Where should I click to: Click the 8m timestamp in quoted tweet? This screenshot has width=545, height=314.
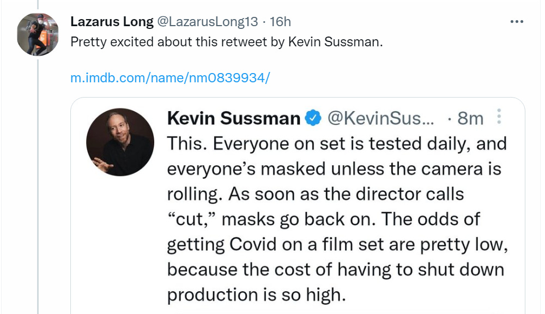[x=470, y=118]
